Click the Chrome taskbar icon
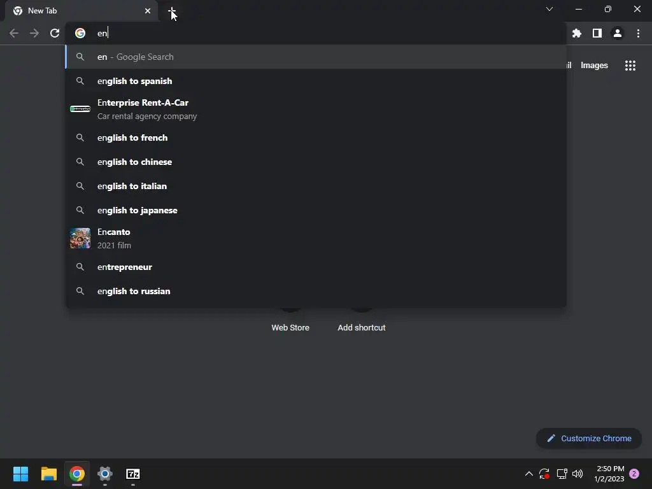Viewport: 652px width, 489px height. pos(77,474)
